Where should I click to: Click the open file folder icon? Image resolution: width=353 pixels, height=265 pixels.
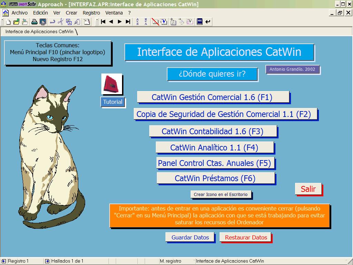point(16,22)
